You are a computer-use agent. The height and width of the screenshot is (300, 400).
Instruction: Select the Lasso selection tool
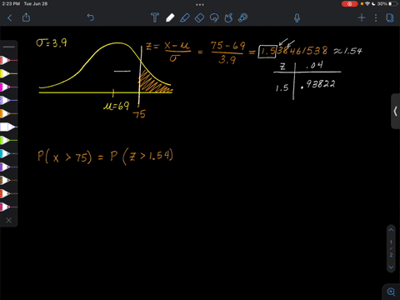[x=214, y=18]
